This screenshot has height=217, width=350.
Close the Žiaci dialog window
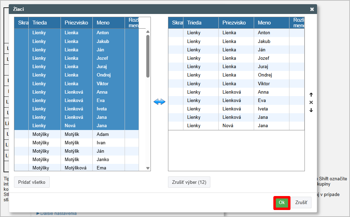coord(312,9)
